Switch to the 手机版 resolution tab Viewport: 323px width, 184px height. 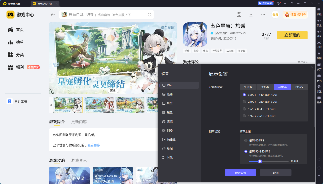(x=265, y=87)
